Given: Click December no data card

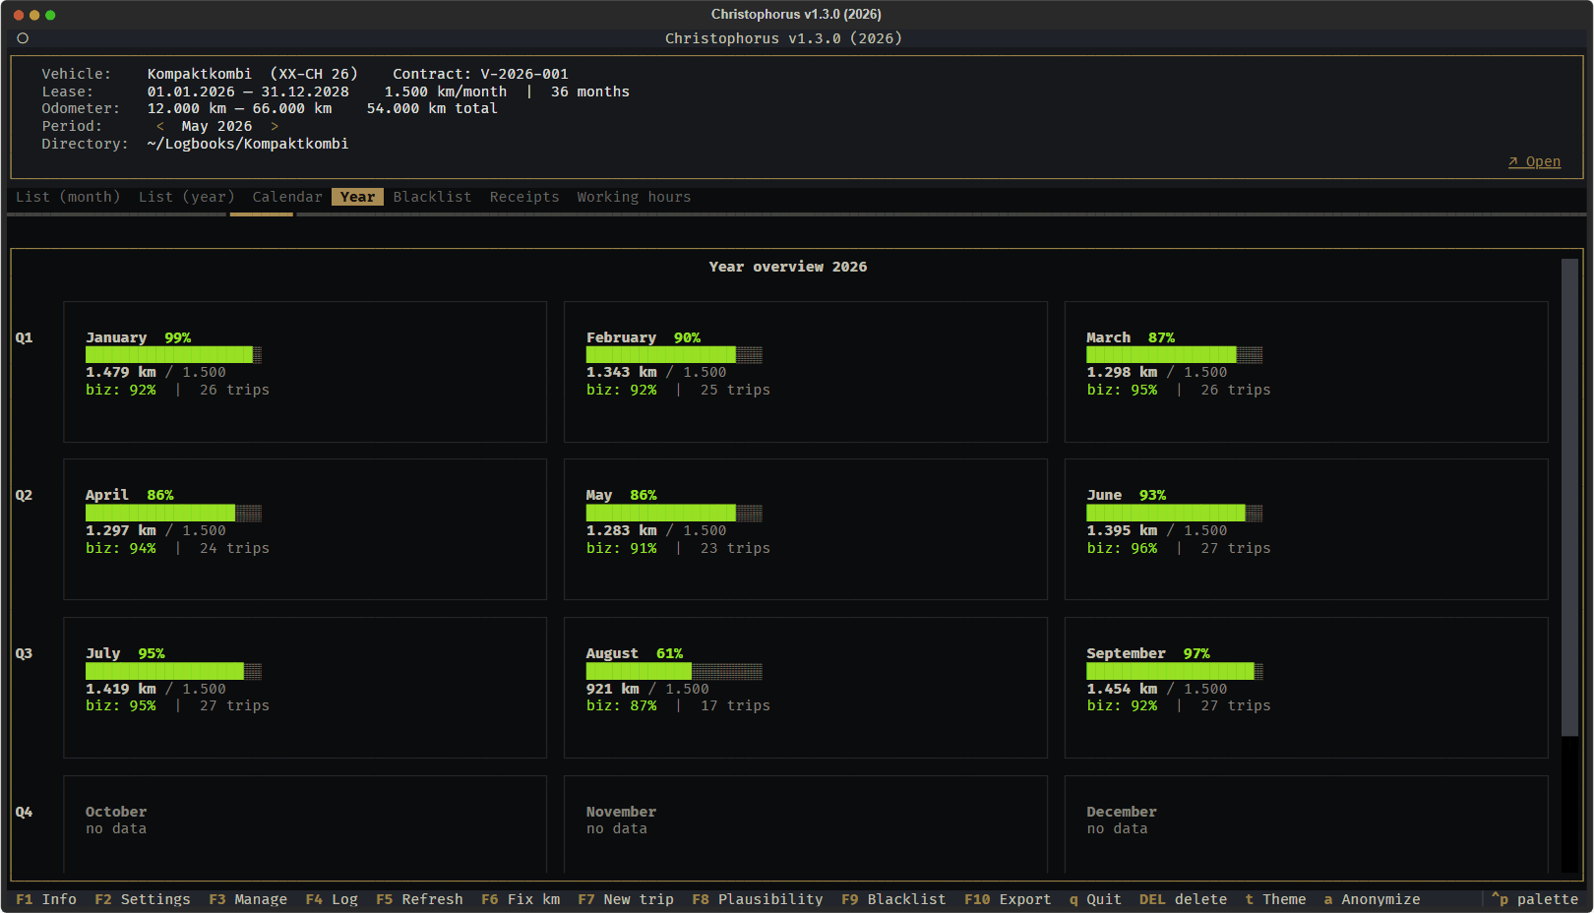Looking at the screenshot, I should tap(1307, 824).
